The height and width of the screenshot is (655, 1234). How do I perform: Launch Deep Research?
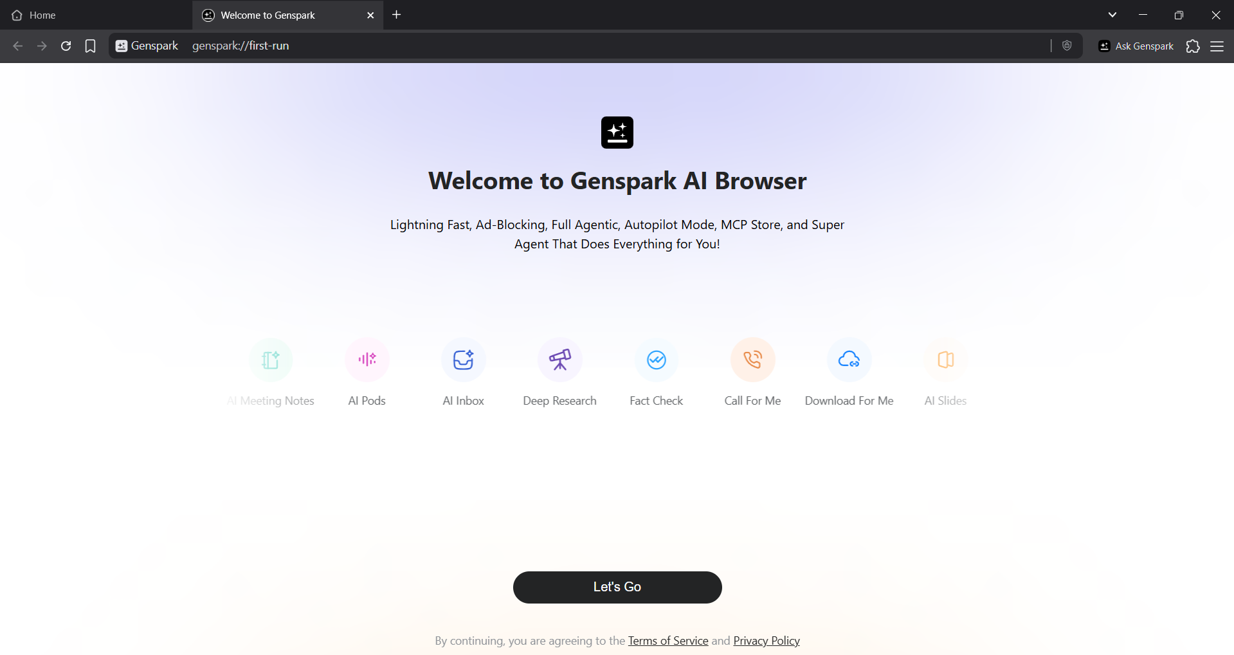[559, 360]
